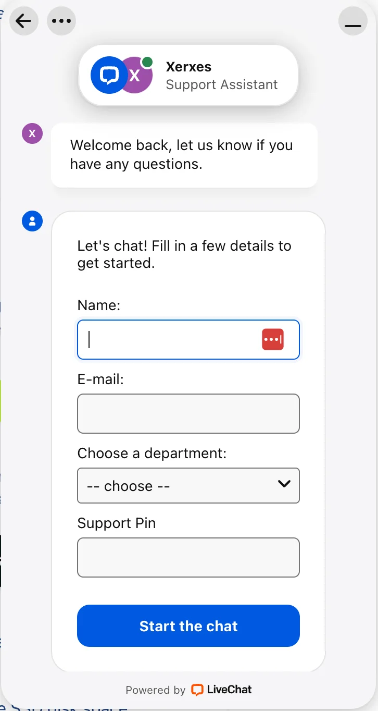
Task: Click the green online status dot
Action: 147,63
